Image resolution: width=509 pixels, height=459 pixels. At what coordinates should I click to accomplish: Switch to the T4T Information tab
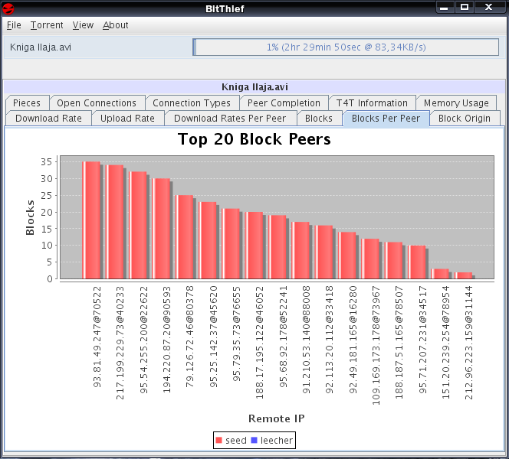click(x=372, y=103)
